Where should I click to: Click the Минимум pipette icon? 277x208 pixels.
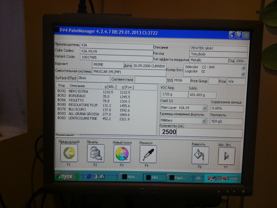click(x=148, y=154)
